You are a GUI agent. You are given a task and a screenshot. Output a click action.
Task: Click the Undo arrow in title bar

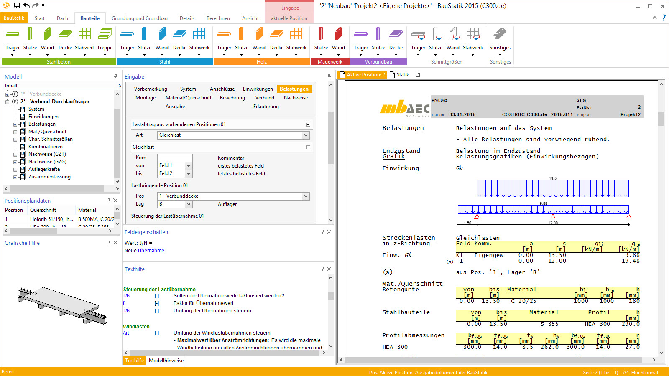(x=26, y=5)
